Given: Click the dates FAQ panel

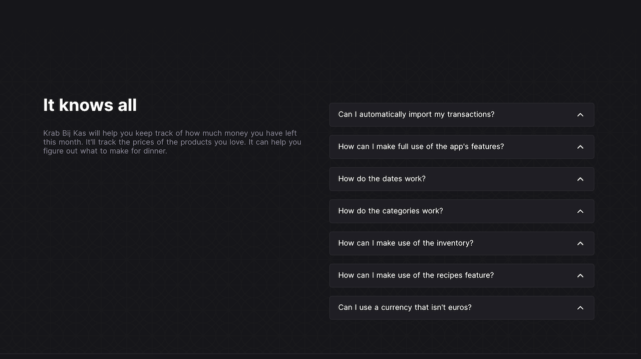Looking at the screenshot, I should point(461,178).
